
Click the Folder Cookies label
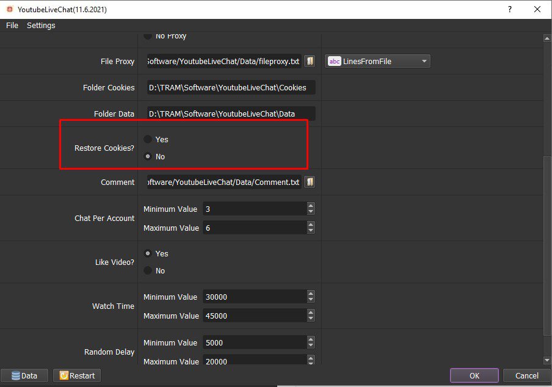coord(109,88)
